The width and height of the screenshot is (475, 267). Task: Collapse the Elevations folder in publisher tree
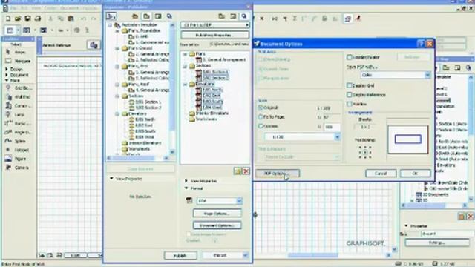point(185,84)
